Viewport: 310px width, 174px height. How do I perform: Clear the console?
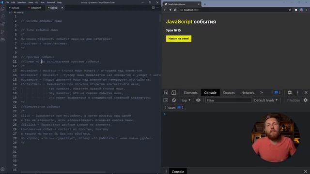pyautogui.click(x=174, y=100)
